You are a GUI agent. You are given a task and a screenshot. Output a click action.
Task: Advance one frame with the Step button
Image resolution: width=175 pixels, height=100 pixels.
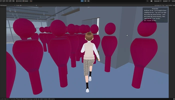(88, 1)
